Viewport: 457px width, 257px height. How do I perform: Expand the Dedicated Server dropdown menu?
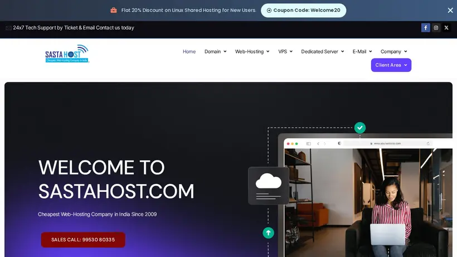[x=323, y=52]
